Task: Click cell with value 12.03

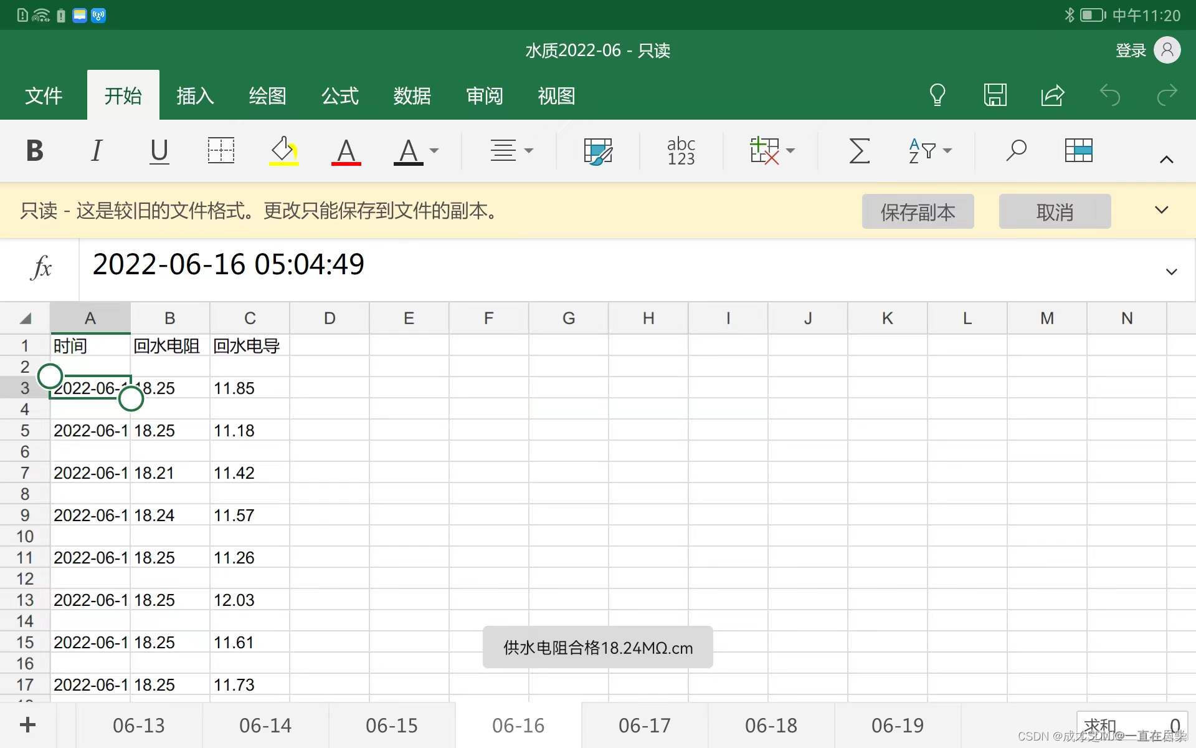Action: coord(249,600)
